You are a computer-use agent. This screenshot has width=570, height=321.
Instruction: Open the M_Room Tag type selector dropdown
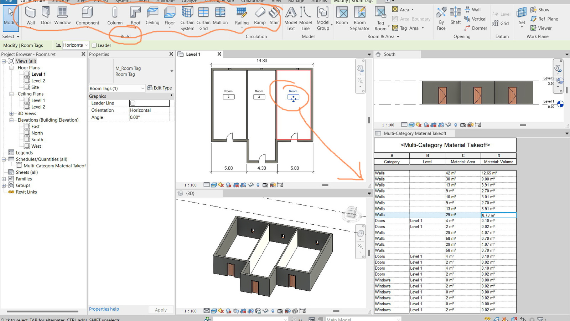tap(172, 71)
